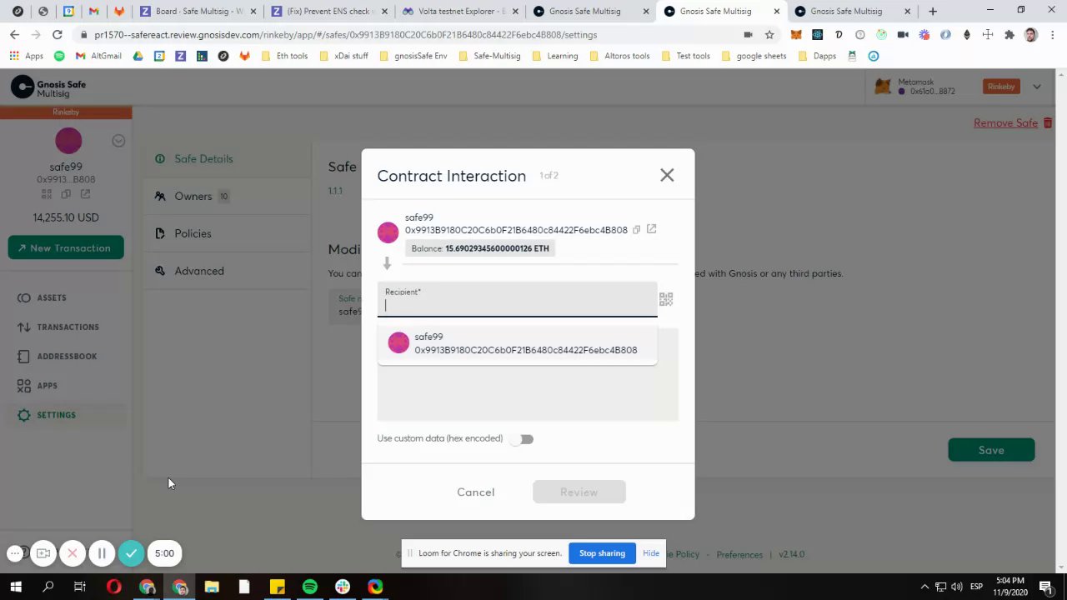This screenshot has width=1067, height=600.
Task: Switch to Board - Safe Multisig tab
Action: click(x=198, y=12)
